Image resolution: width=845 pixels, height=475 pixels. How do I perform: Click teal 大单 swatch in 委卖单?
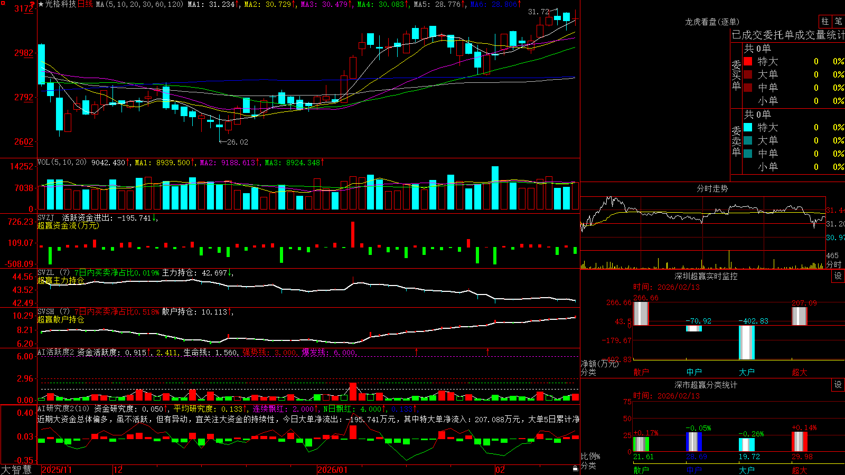tap(748, 140)
